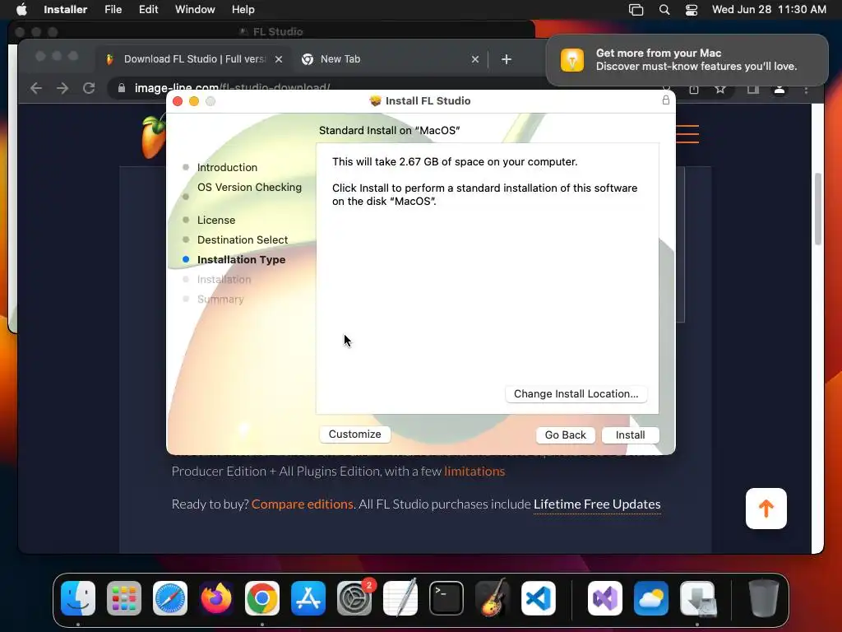Open the File menu
Screen dimensions: 842x632
113,9
